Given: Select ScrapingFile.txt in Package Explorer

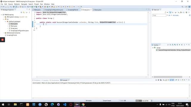Looking at the screenshot, I should point(12,35).
